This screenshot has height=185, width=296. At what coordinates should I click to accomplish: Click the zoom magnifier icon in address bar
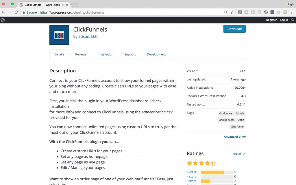click(226, 12)
